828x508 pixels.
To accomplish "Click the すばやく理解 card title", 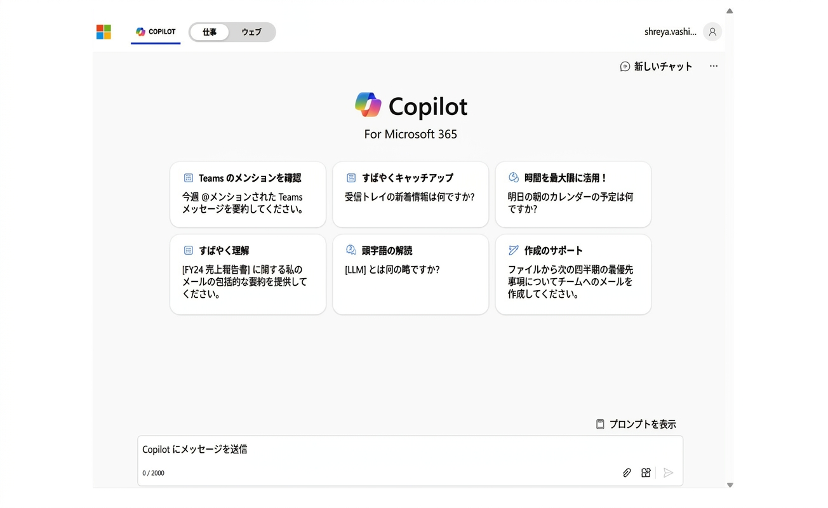I will 224,250.
